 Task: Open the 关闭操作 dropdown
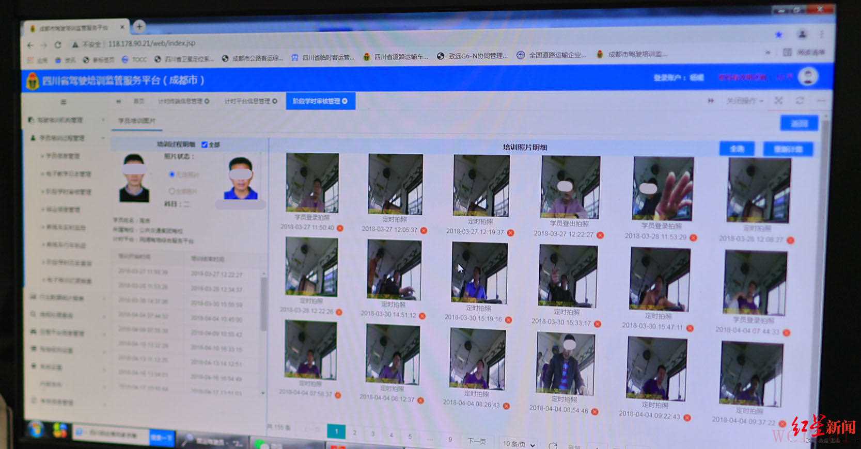(x=744, y=101)
